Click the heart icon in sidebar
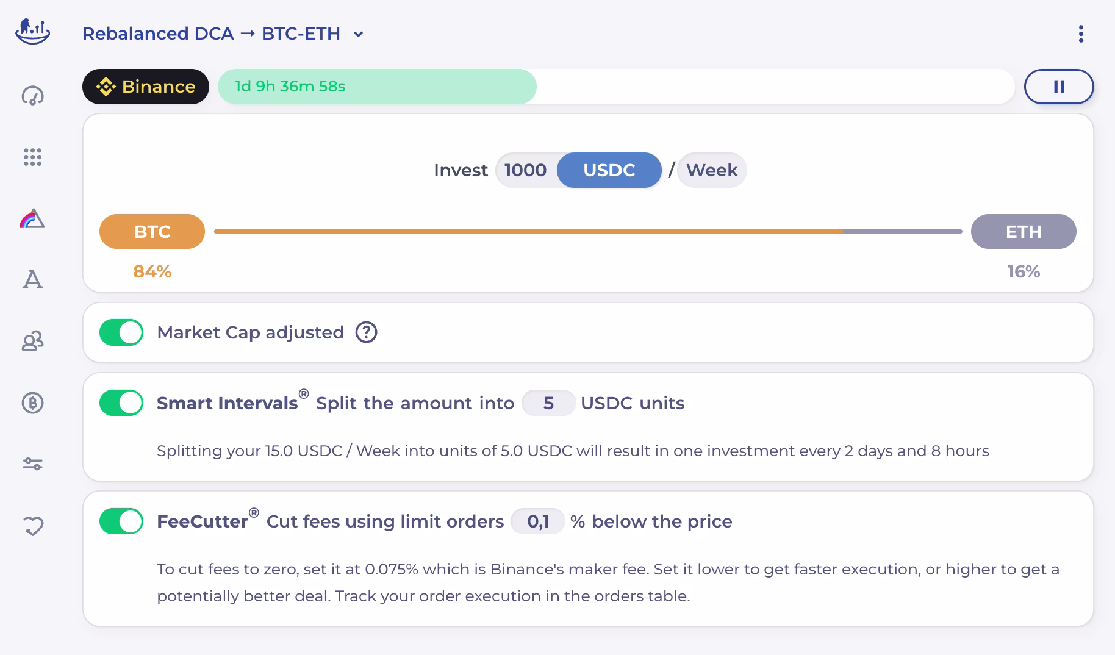Image resolution: width=1115 pixels, height=655 pixels. [x=33, y=526]
